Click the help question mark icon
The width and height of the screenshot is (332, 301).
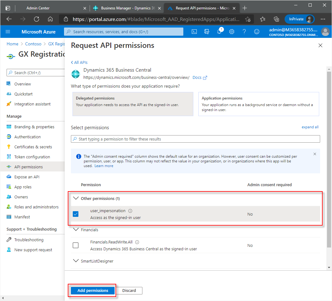(244, 32)
